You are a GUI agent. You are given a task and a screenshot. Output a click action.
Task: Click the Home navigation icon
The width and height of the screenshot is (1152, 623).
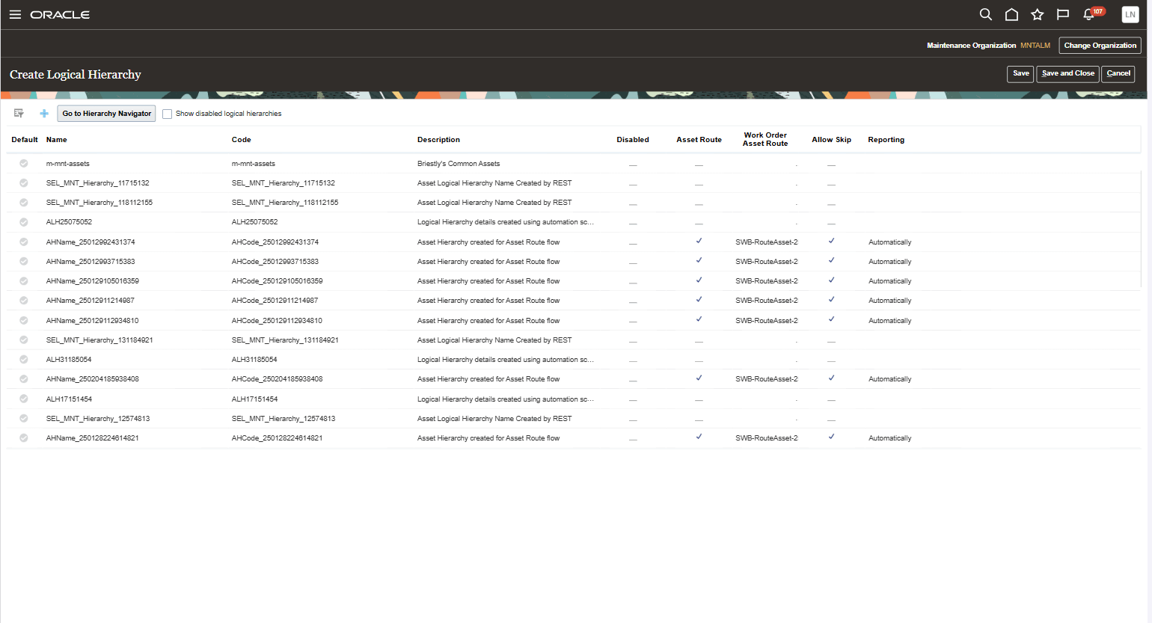click(1011, 14)
